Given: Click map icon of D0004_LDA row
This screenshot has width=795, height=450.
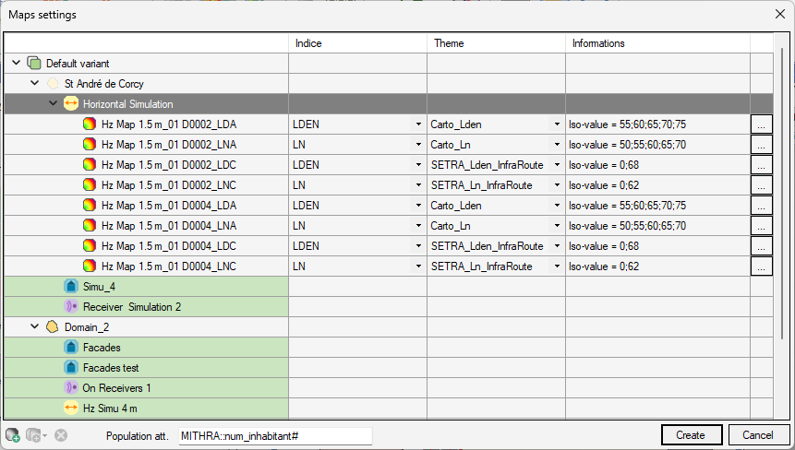Looking at the screenshot, I should pyautogui.click(x=90, y=205).
